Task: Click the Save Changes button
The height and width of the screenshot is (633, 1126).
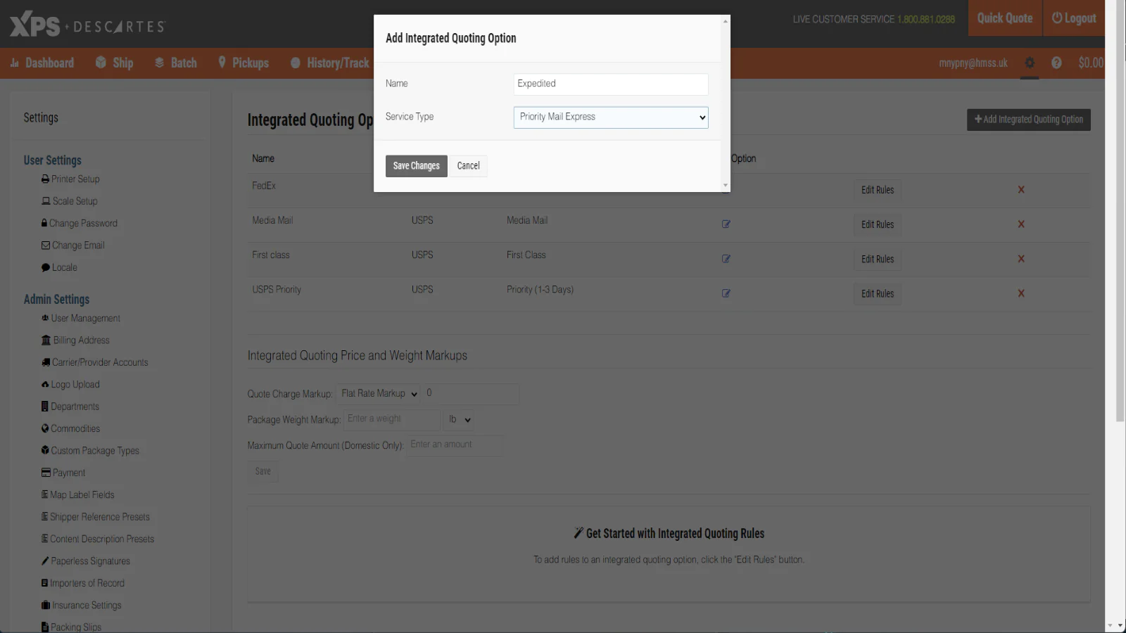Action: [x=416, y=165]
